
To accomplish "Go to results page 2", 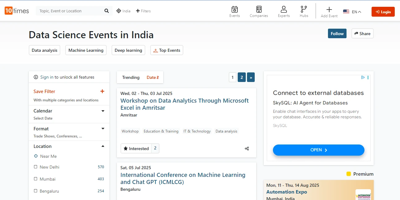I will click(242, 77).
